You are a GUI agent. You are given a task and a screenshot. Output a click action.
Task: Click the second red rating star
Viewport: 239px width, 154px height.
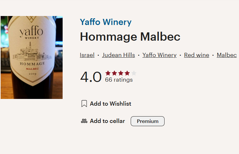(114, 73)
